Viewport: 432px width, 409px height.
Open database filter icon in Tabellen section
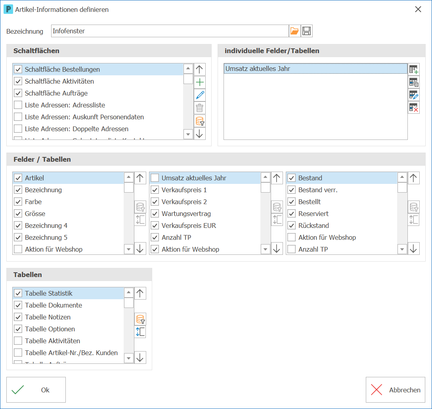(140, 319)
